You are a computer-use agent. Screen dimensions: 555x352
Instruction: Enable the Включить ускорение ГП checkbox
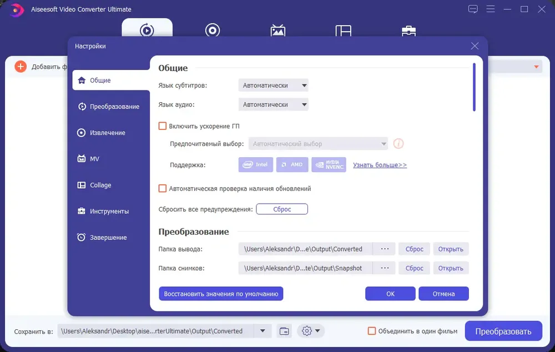click(163, 126)
